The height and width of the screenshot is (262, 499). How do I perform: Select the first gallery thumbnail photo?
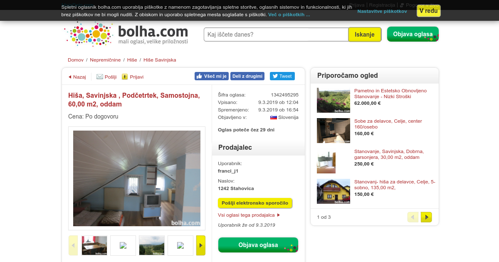click(x=94, y=245)
